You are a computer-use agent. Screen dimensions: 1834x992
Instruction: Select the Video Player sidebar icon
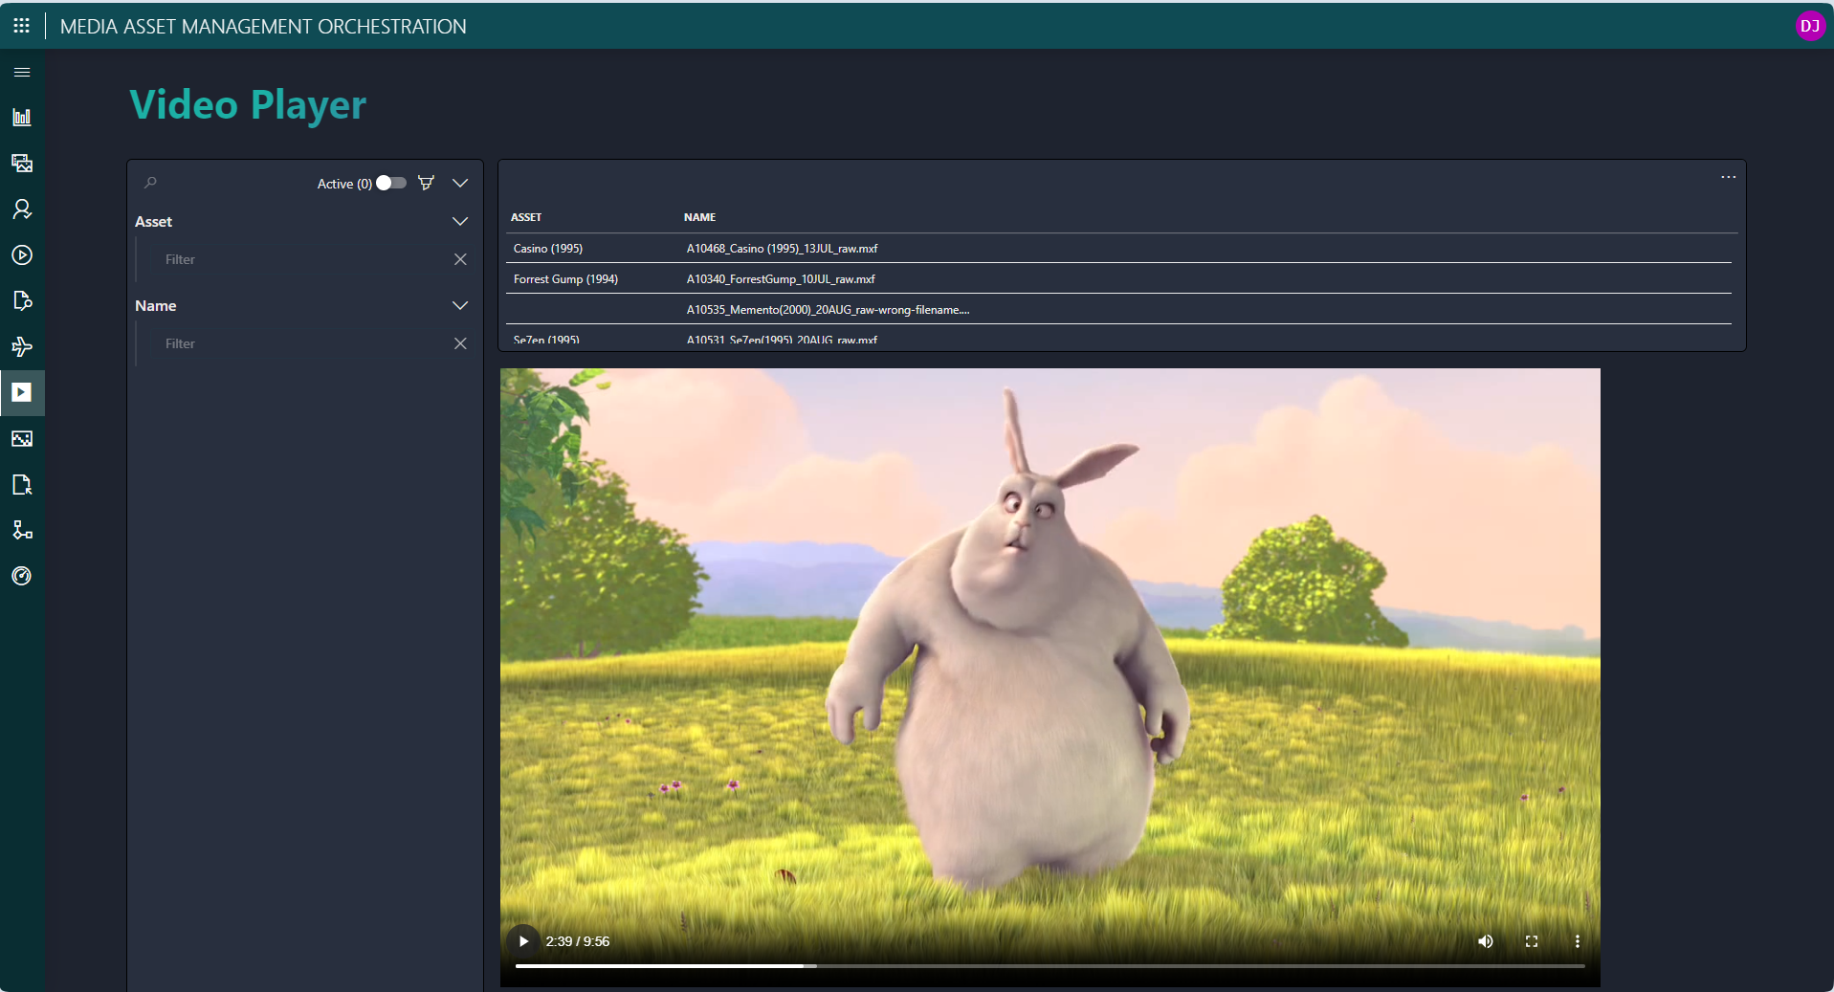coord(22,392)
